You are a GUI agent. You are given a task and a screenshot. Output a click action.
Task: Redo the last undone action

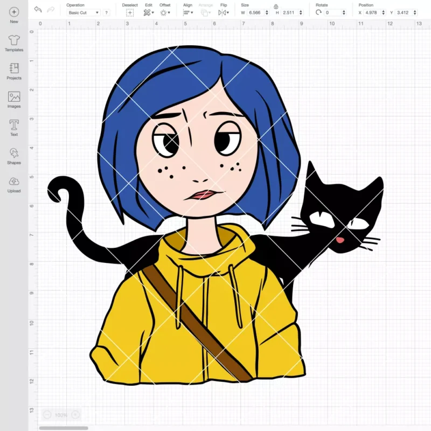pyautogui.click(x=51, y=10)
